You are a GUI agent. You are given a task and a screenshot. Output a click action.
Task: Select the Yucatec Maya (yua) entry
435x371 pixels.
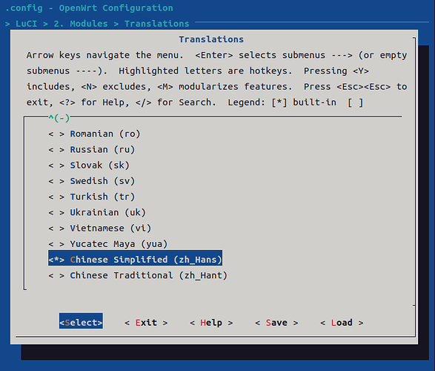pos(108,244)
